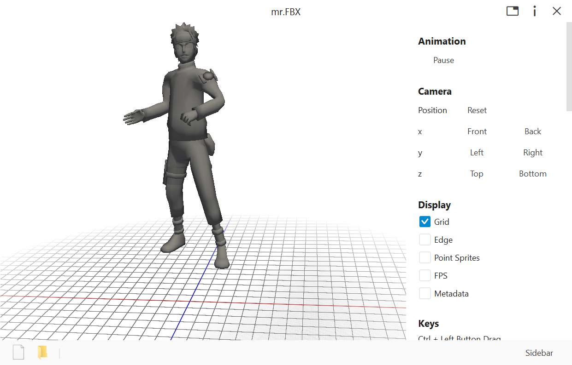The height and width of the screenshot is (365, 572).
Task: Enable Edge rendering
Action: point(425,240)
